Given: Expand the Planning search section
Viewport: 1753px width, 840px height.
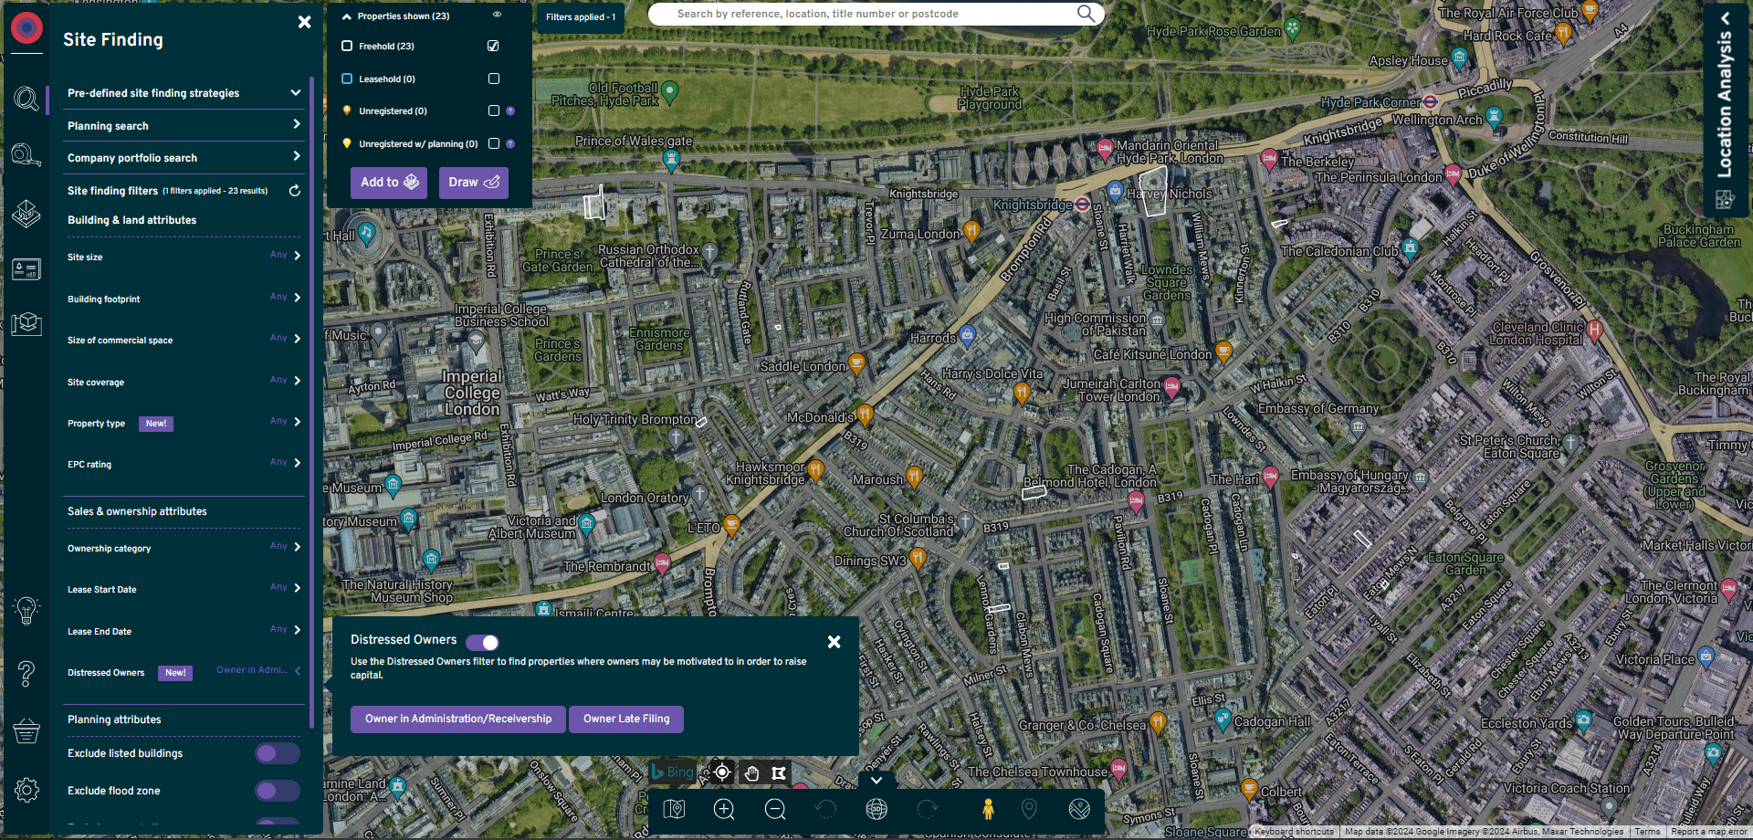Looking at the screenshot, I should click(x=183, y=126).
